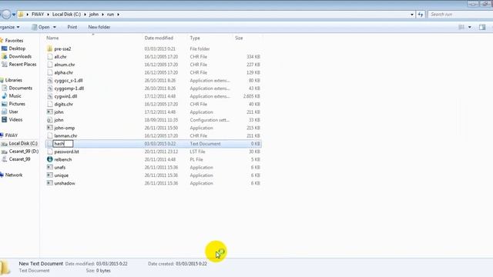Viewport: 493px width, 277px height.
Task: Select the john Configuration settings file icon
Action: tap(49, 120)
